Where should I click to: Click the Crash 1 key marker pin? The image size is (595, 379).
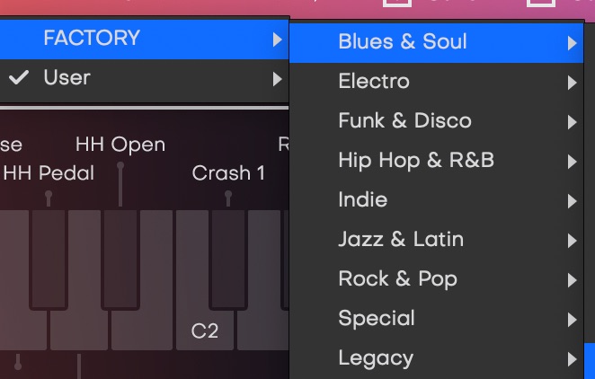coord(228,195)
